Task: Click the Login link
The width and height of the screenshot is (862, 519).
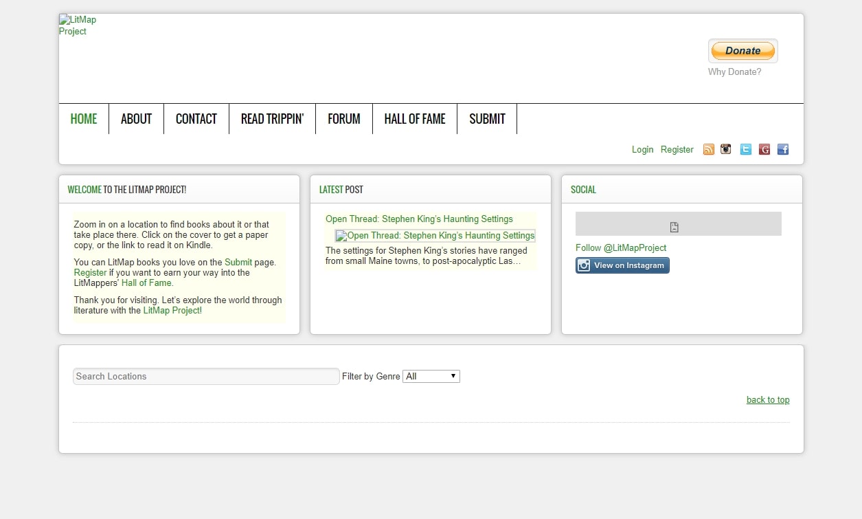Action: [x=642, y=150]
